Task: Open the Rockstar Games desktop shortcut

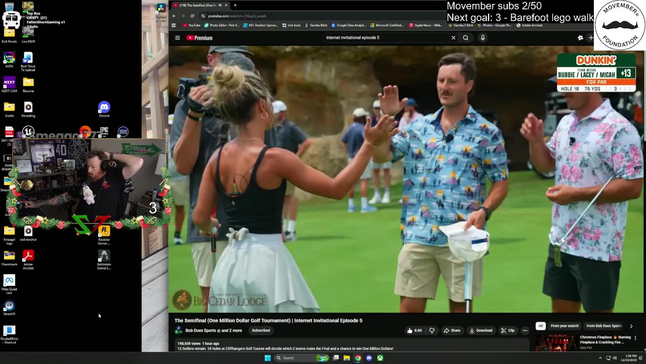Action: coord(104,235)
